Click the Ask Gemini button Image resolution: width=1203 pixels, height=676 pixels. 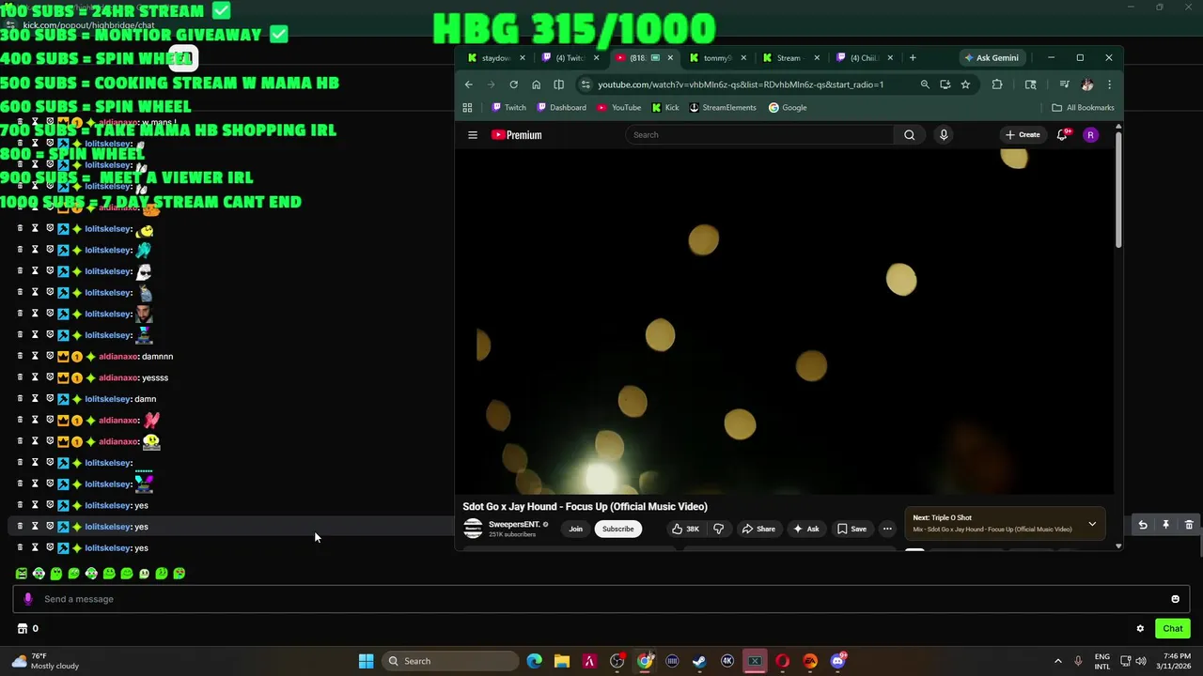(x=992, y=58)
